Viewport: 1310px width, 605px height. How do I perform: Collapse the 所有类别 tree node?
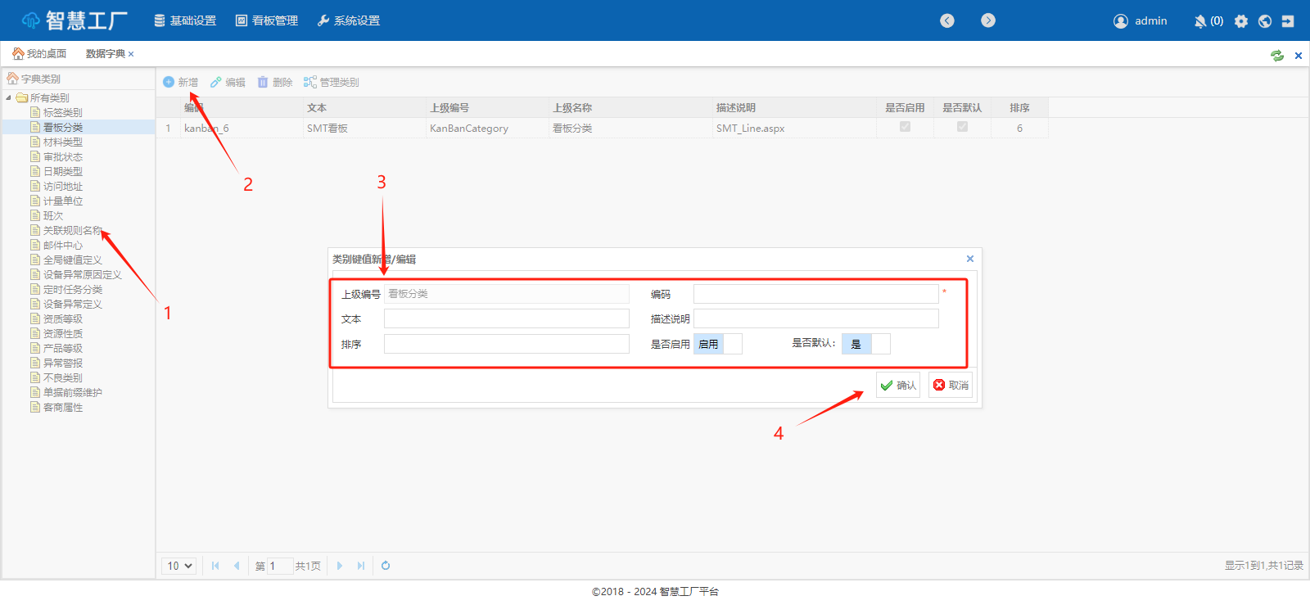tap(9, 97)
